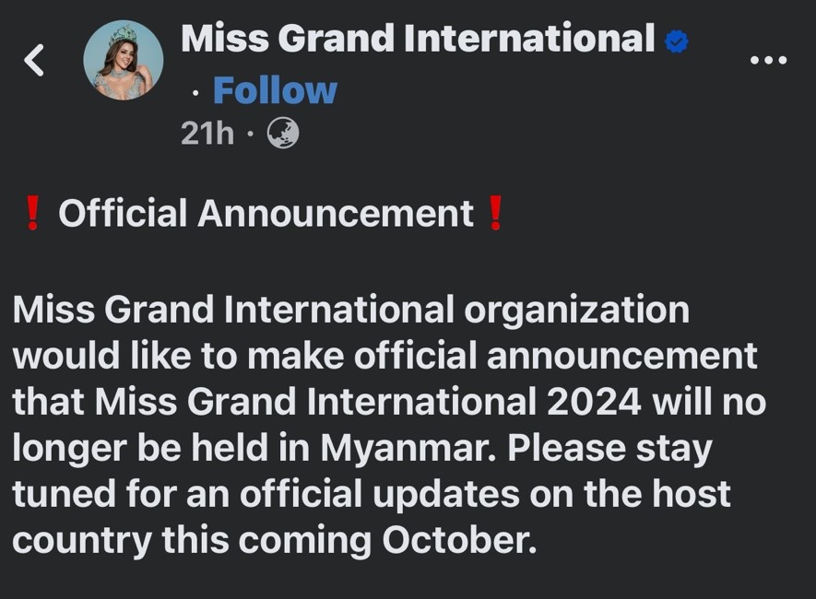Click the globe public audience icon
The width and height of the screenshot is (816, 599).
[x=283, y=133]
